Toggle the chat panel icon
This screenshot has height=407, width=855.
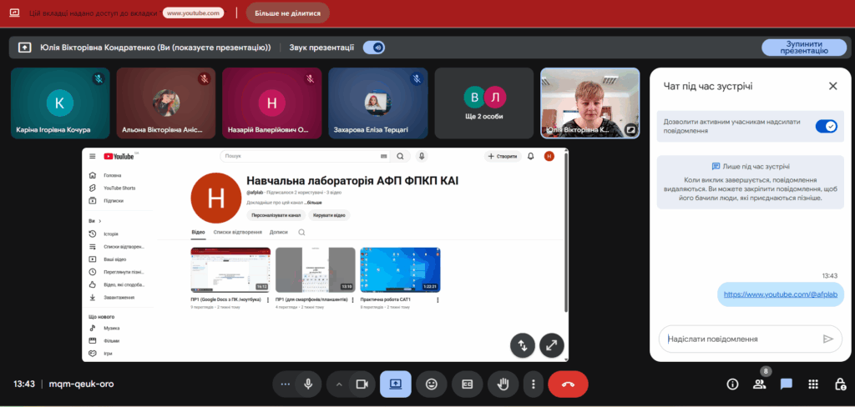(786, 384)
